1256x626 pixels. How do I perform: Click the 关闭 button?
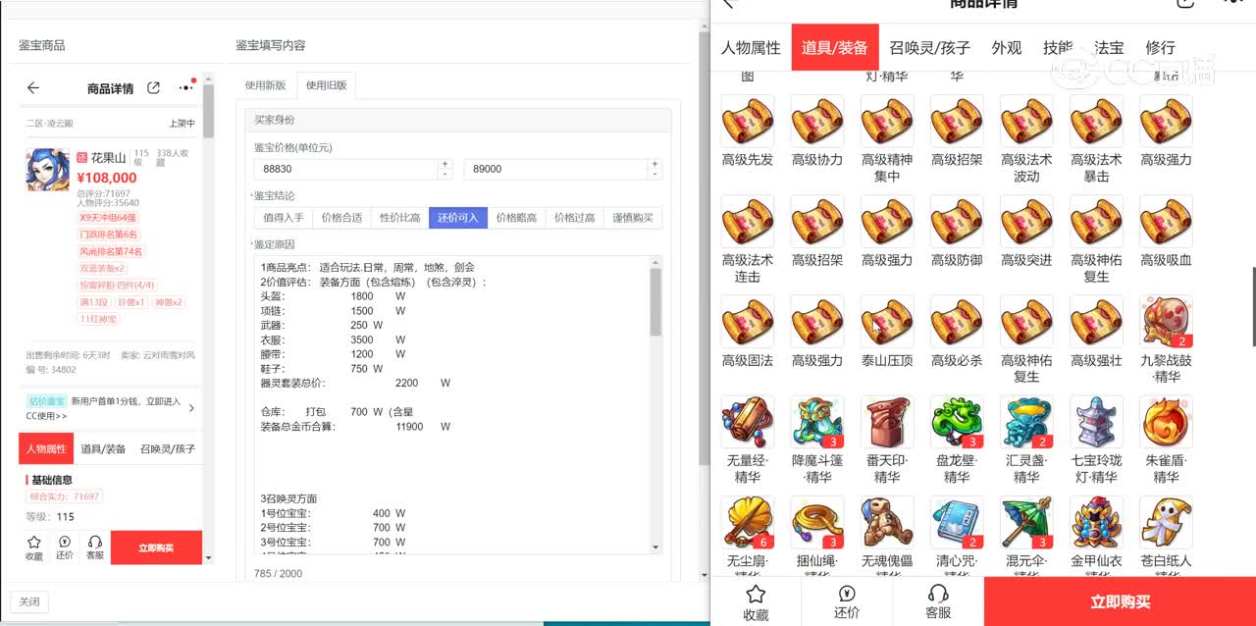coord(29,602)
